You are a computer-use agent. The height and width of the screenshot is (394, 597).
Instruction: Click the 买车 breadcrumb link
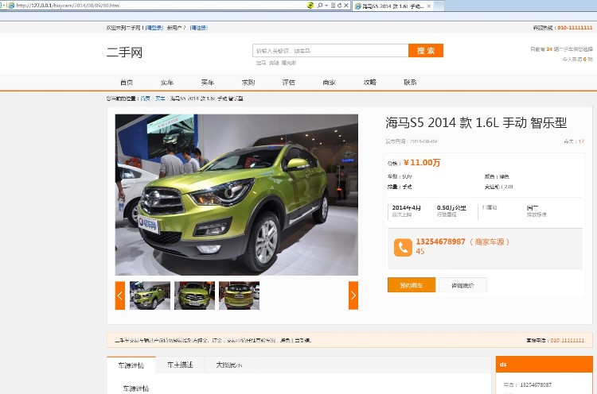tap(160, 98)
